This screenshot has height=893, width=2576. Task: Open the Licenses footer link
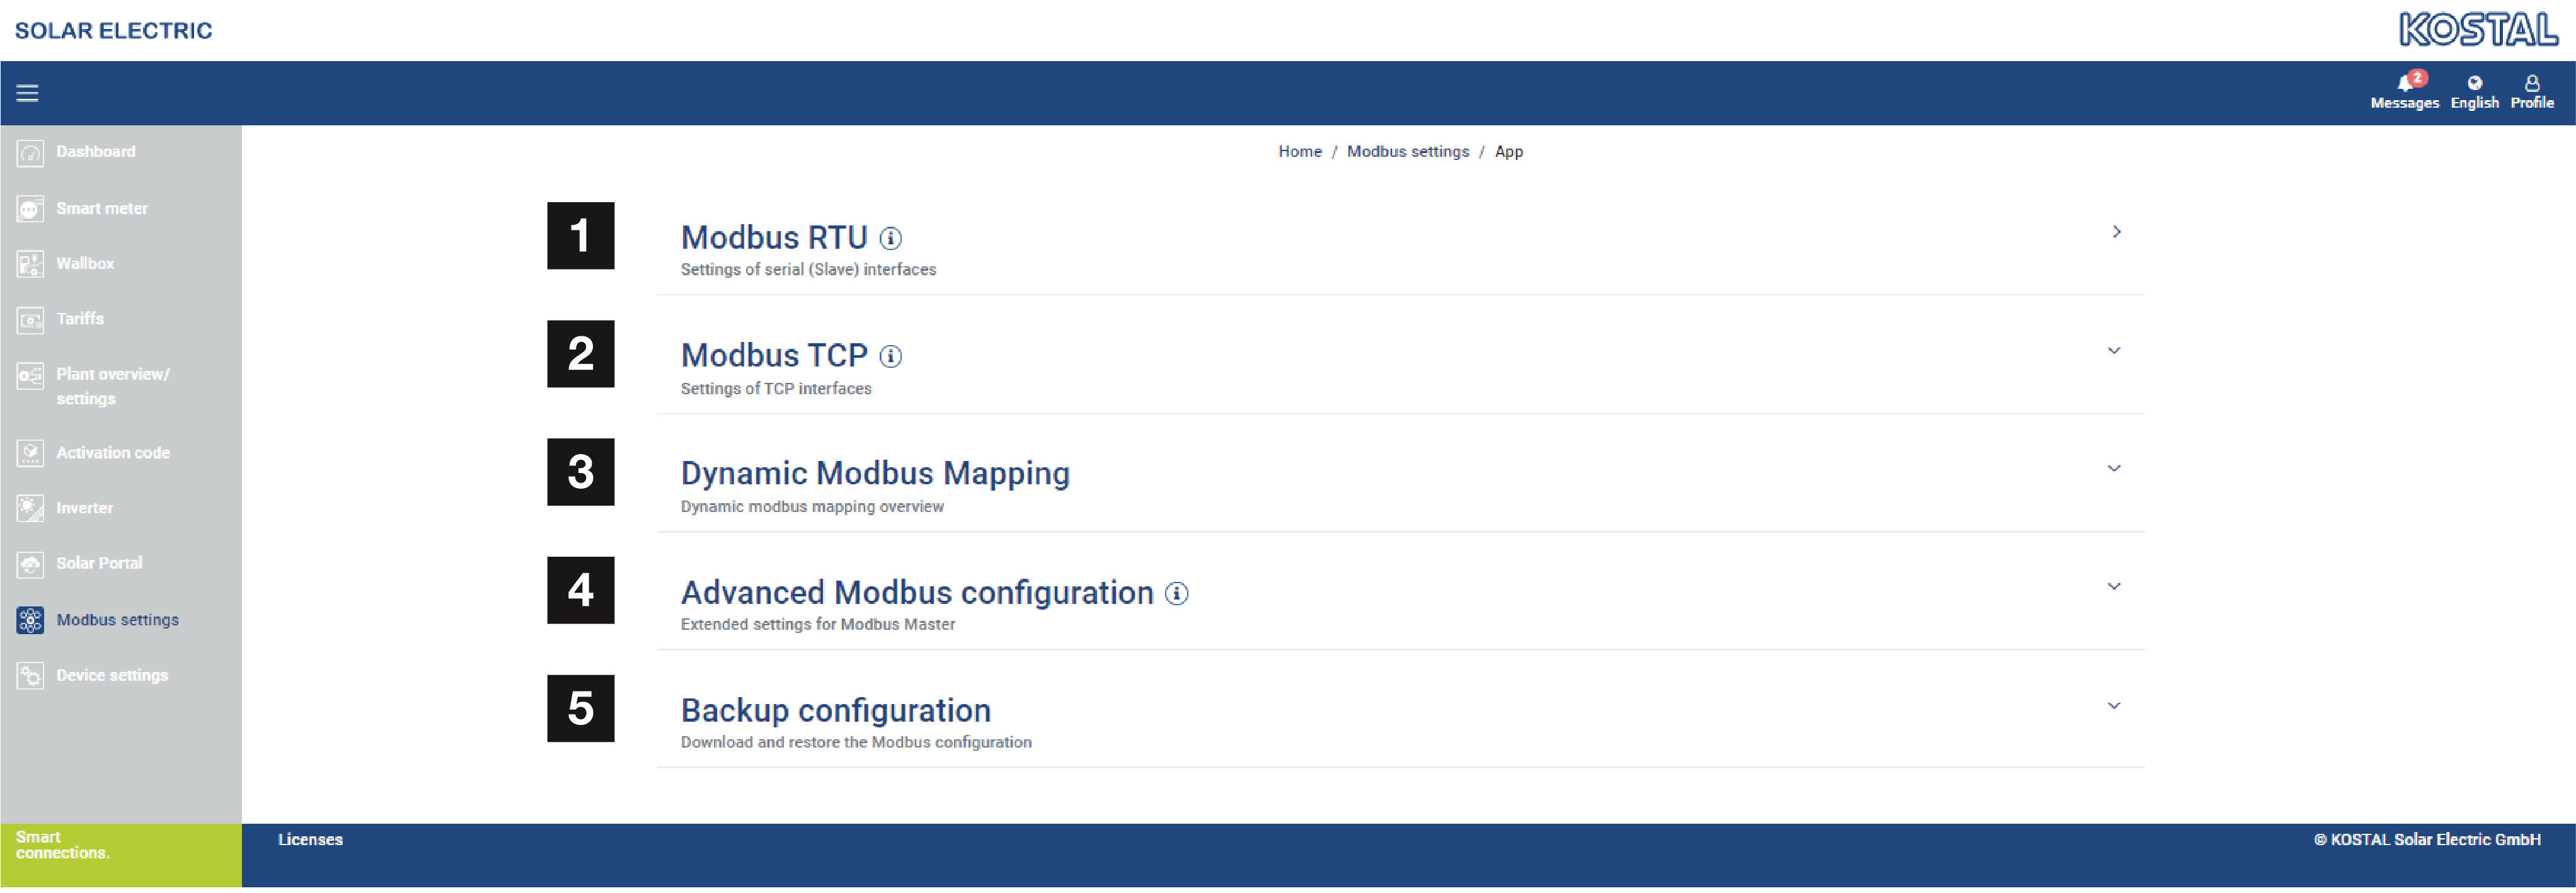[x=310, y=841]
